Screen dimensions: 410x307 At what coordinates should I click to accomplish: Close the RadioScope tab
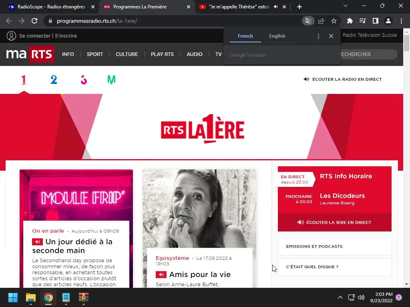[92, 7]
